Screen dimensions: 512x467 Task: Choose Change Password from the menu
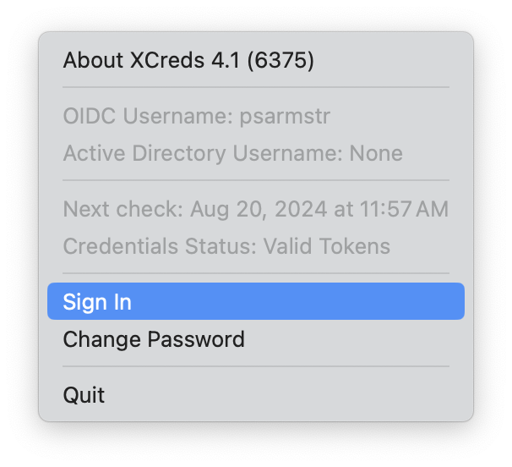pos(154,340)
